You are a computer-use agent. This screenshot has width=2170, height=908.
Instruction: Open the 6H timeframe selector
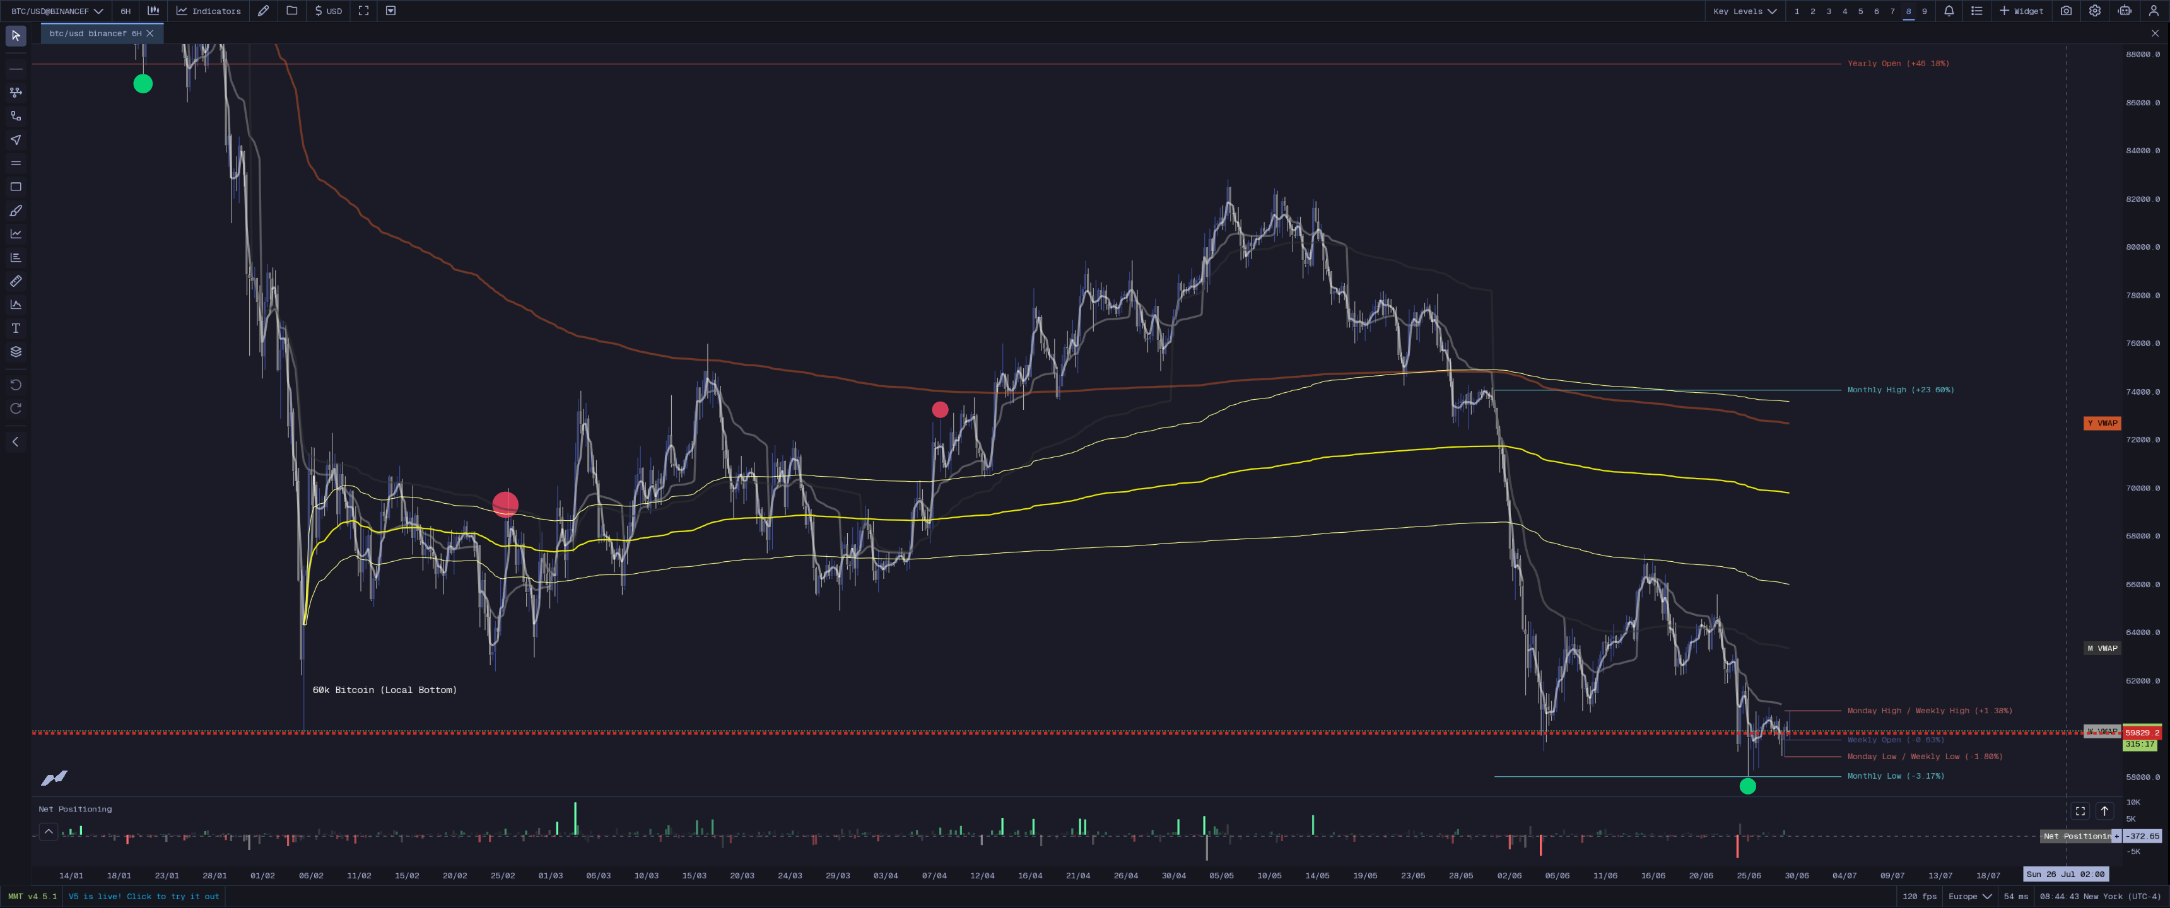pos(126,11)
